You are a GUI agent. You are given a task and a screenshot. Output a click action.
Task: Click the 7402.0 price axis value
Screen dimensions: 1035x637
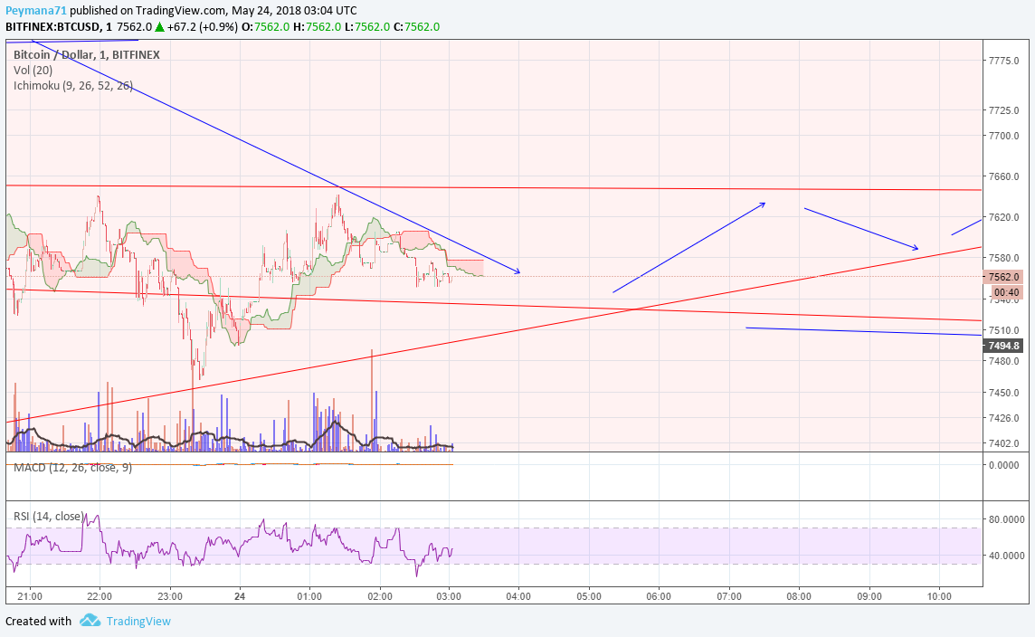(1003, 443)
